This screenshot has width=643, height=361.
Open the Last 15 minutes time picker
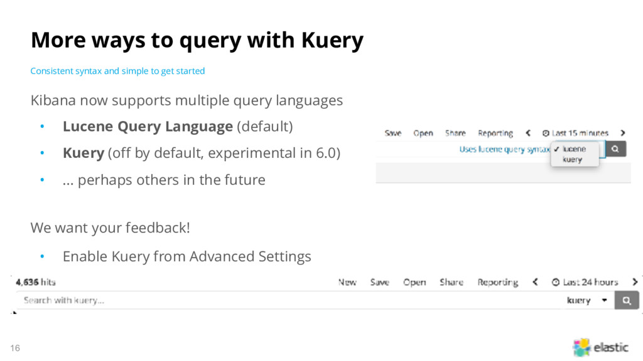(x=580, y=133)
